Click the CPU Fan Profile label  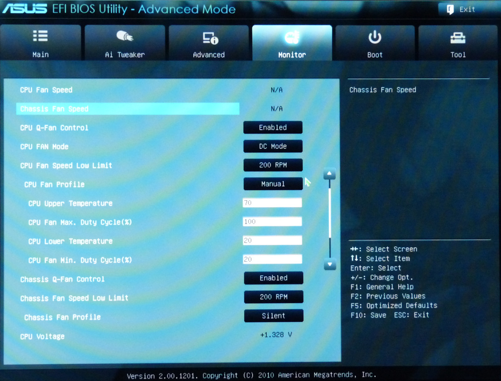coord(54,184)
